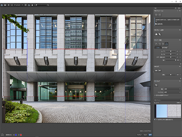Select force vertical parallels tool
Viewport: 182px width, 137px height.
[x=156, y=44]
